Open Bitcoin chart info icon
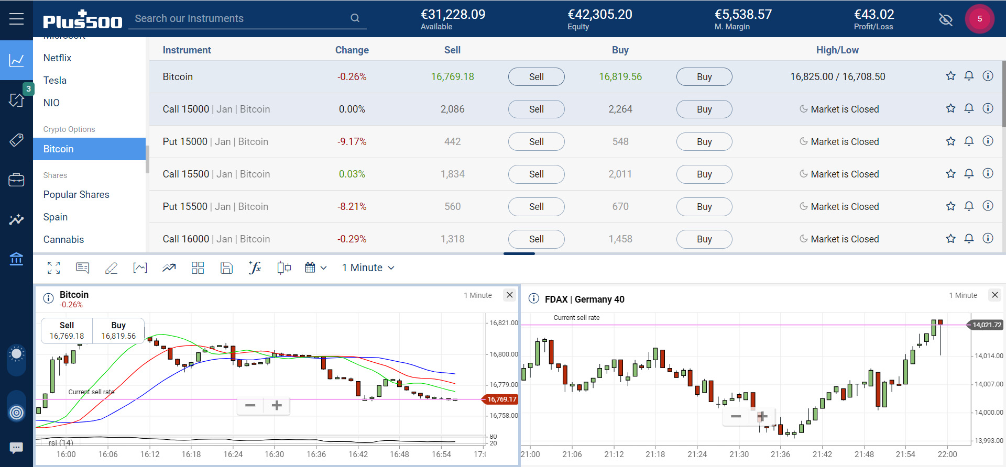The height and width of the screenshot is (467, 1006). pyautogui.click(x=48, y=298)
